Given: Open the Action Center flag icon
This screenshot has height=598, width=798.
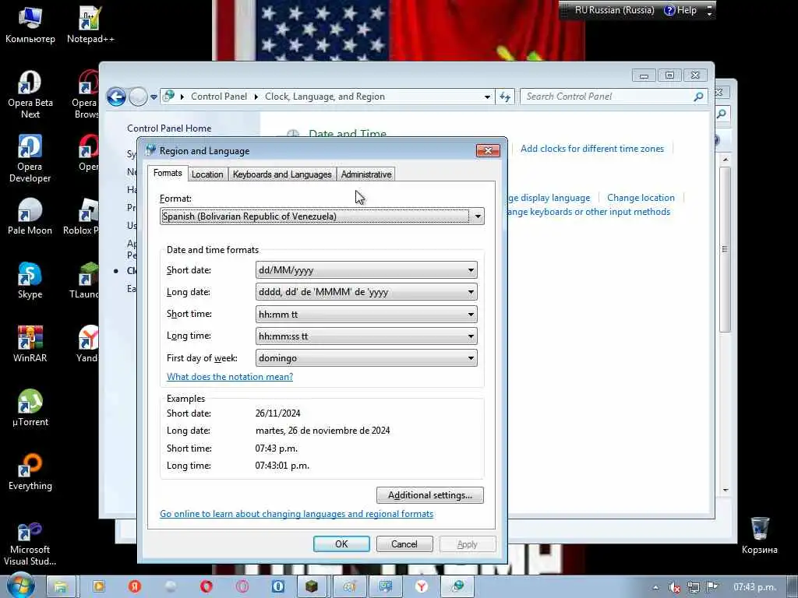Looking at the screenshot, I should pyautogui.click(x=712, y=587).
